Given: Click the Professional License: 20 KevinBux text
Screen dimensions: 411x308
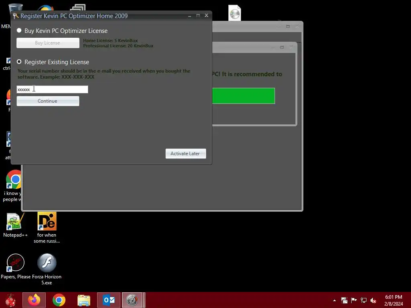Looking at the screenshot, I should tap(118, 46).
